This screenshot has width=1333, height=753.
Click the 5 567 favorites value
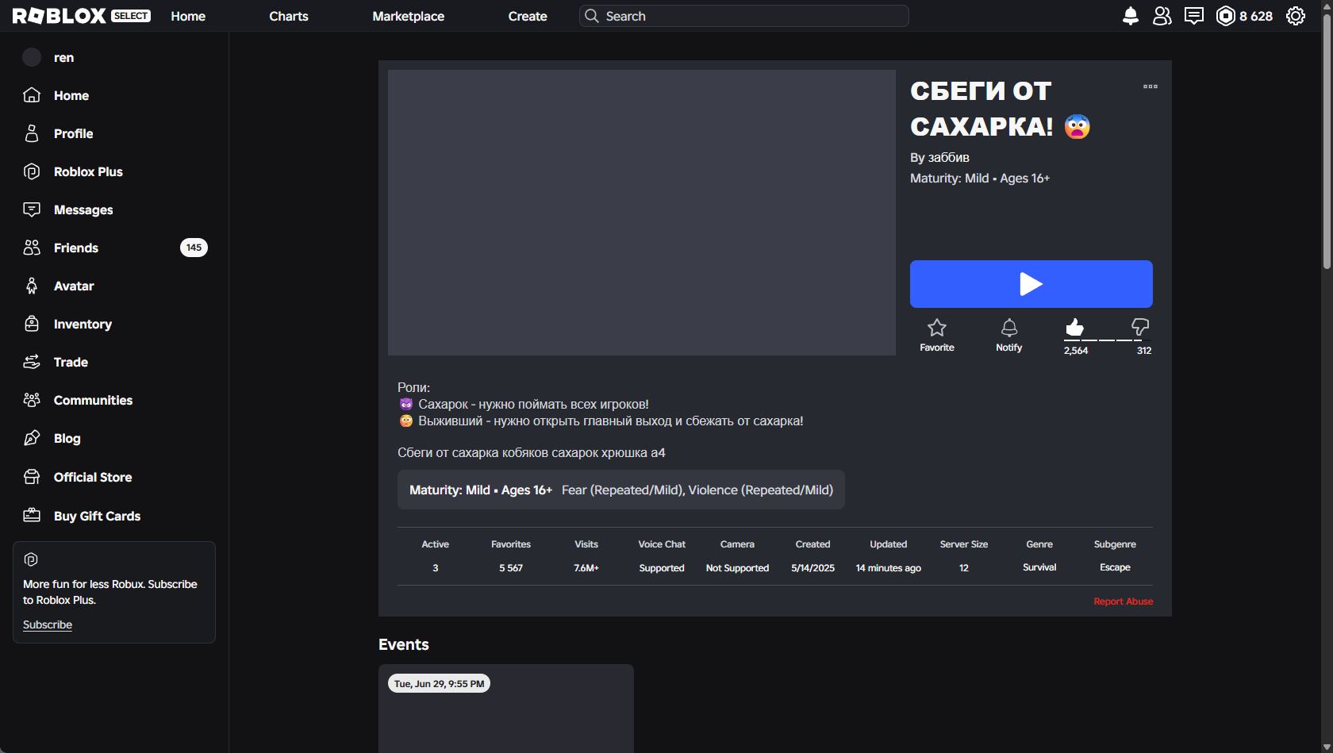click(x=511, y=568)
